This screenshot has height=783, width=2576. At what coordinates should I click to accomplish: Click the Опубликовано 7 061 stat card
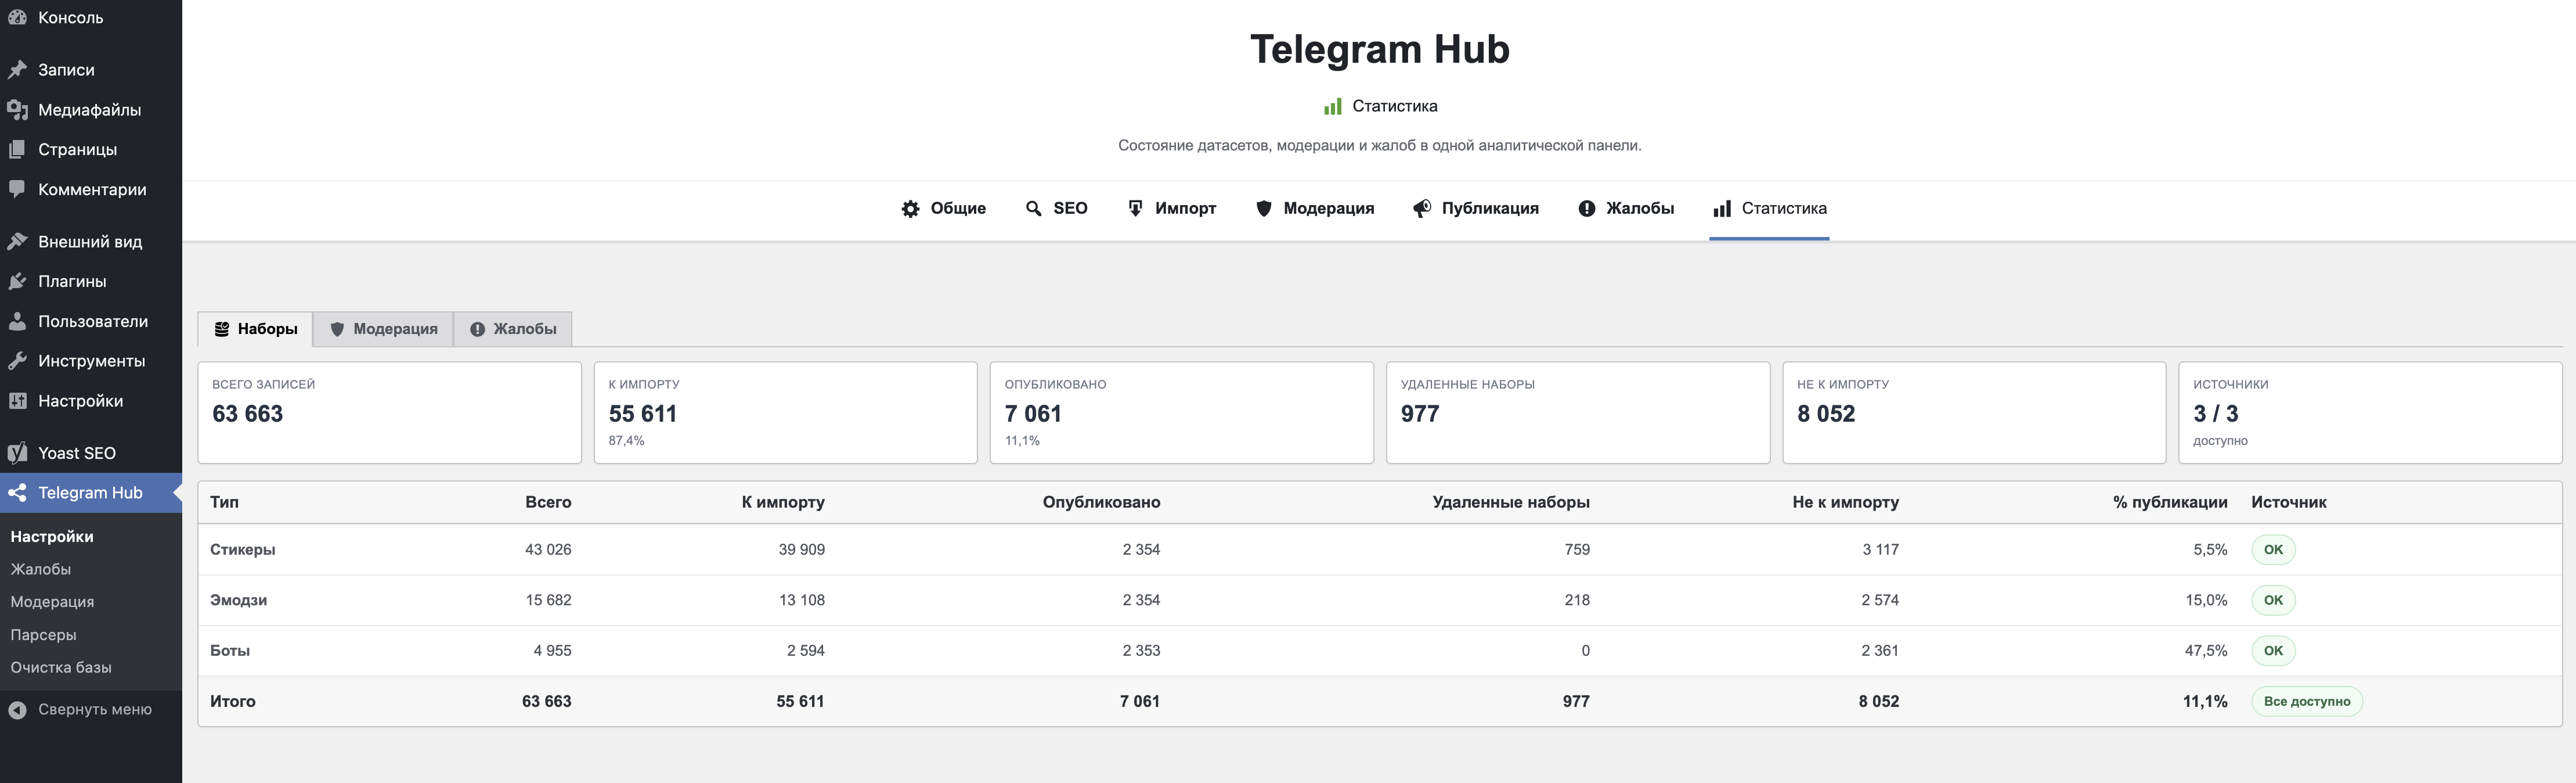1180,412
